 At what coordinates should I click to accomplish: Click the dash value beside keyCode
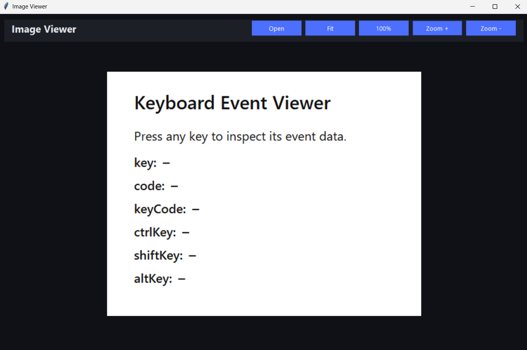tap(196, 210)
